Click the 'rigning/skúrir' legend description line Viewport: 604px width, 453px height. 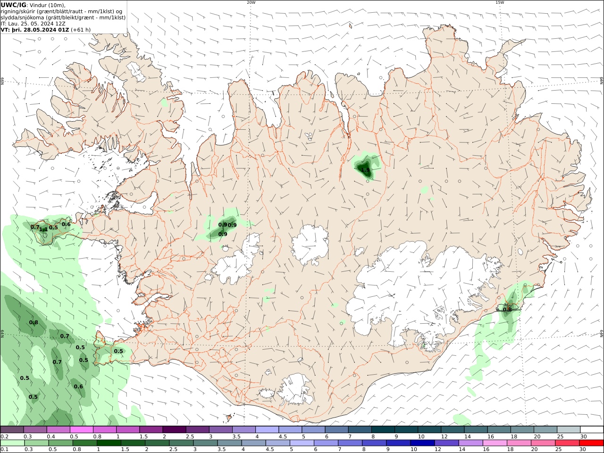pyautogui.click(x=62, y=11)
